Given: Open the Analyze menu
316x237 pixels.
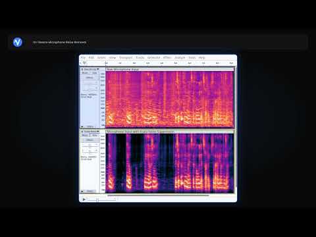Looking at the screenshot, I should [180, 57].
